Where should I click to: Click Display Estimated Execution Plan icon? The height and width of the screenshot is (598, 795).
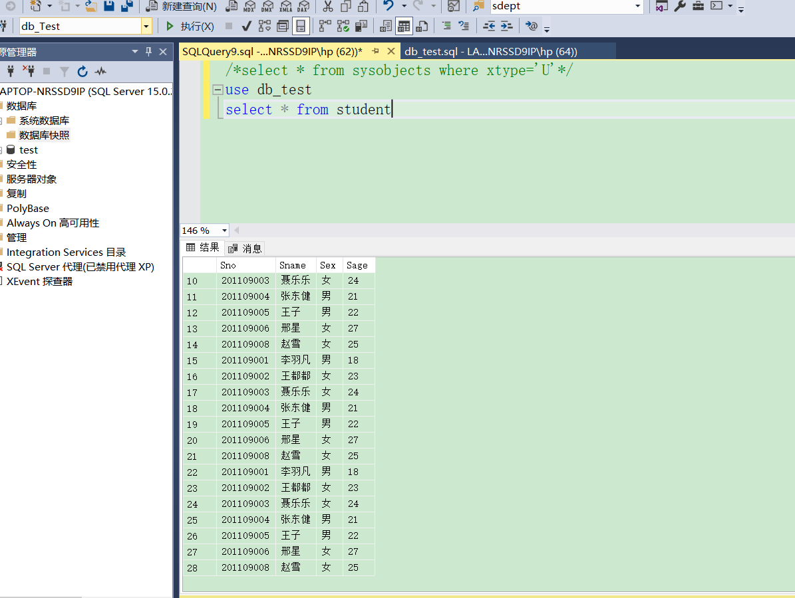(265, 27)
